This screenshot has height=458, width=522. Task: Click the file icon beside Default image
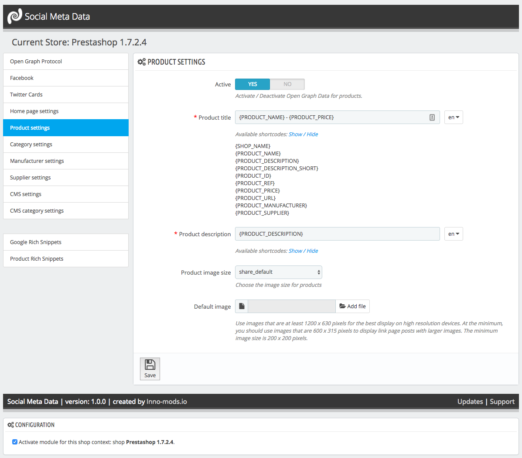point(242,306)
